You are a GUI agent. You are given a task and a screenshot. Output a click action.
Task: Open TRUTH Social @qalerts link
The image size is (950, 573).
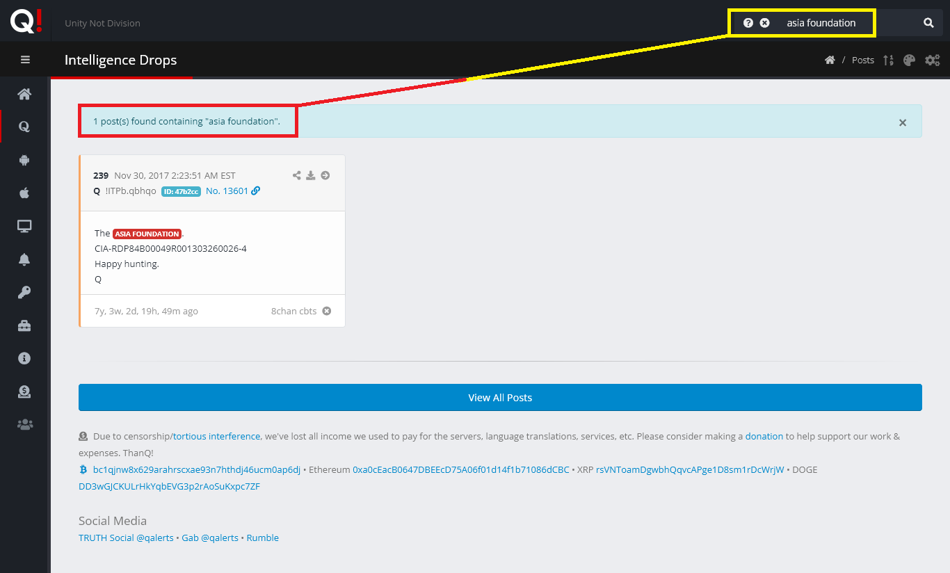127,538
